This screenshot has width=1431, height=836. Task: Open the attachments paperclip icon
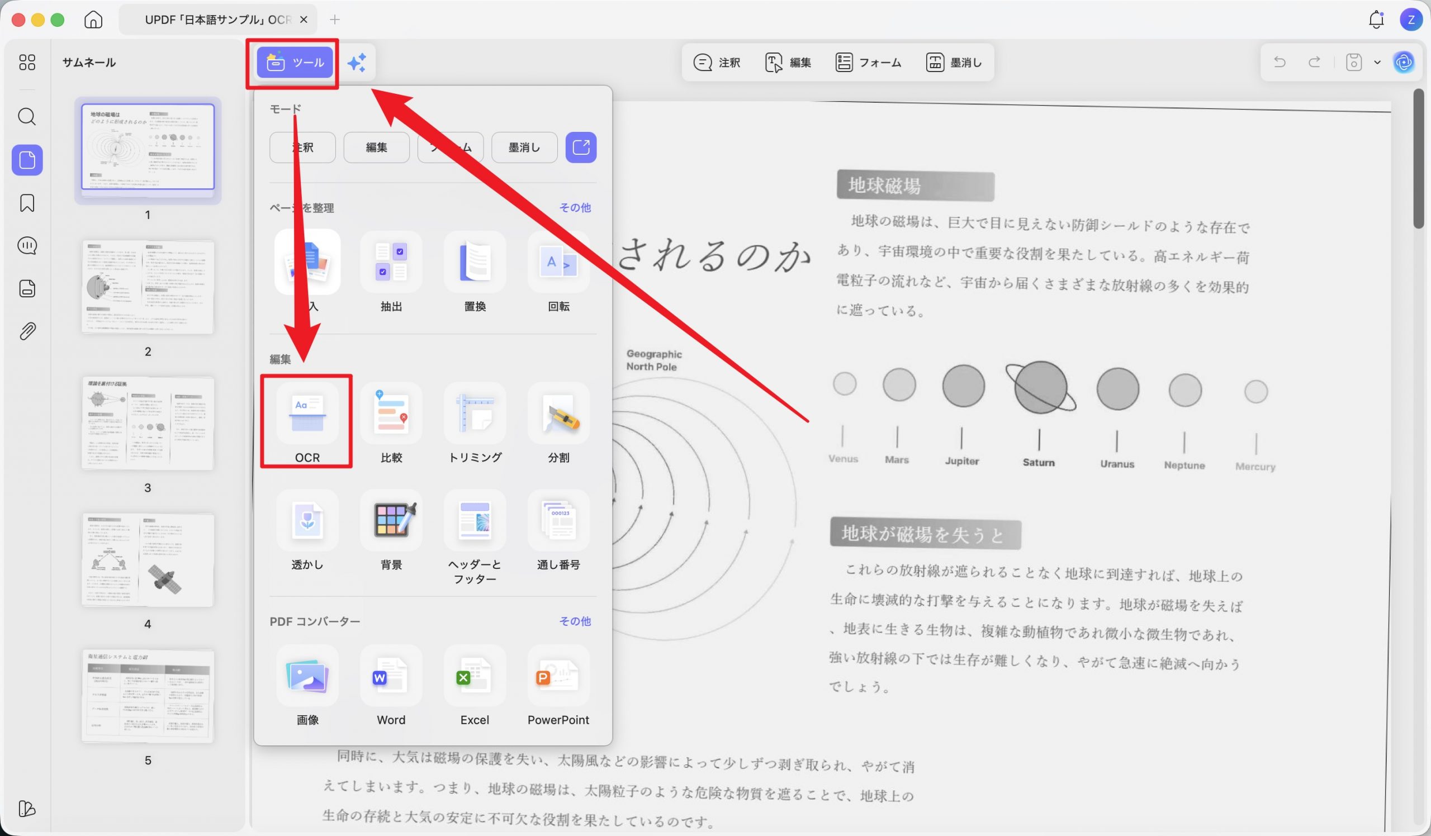click(27, 331)
